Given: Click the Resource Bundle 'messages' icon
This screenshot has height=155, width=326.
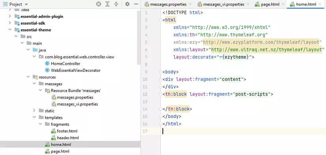Looking at the screenshot, I should coord(47,91).
